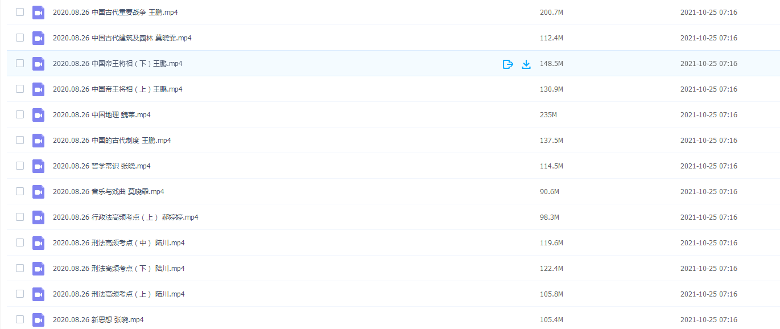Click the date in the 中国地理 魏莱 row
The image size is (780, 329).
pyautogui.click(x=709, y=115)
